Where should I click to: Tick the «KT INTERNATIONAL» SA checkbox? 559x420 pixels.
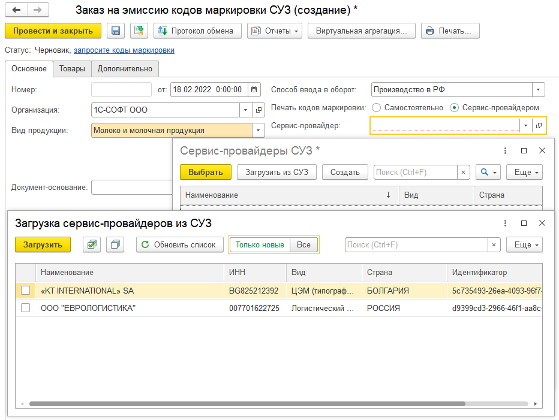pyautogui.click(x=25, y=291)
